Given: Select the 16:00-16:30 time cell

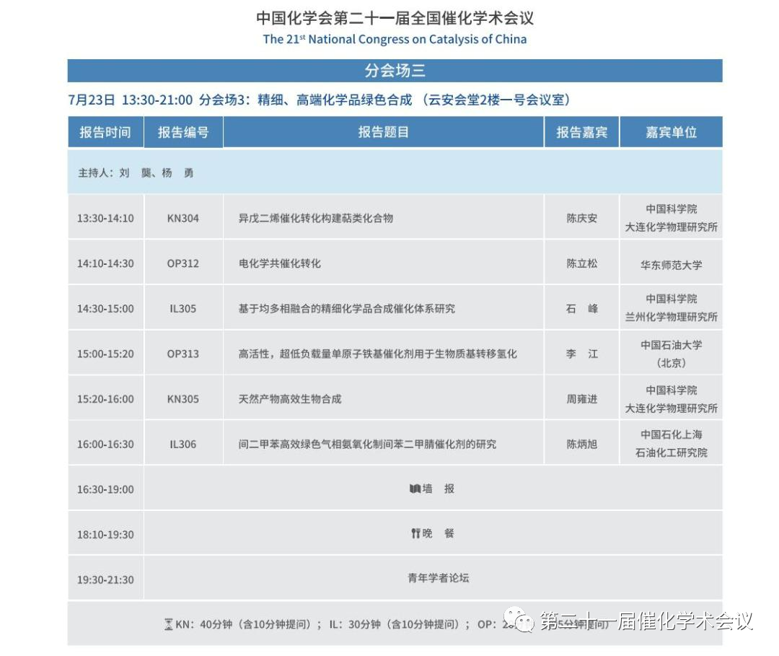Looking at the screenshot, I should click(105, 445).
